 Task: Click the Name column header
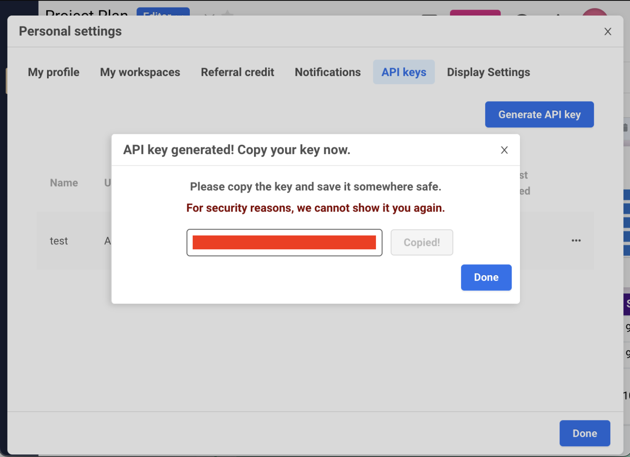click(x=64, y=183)
